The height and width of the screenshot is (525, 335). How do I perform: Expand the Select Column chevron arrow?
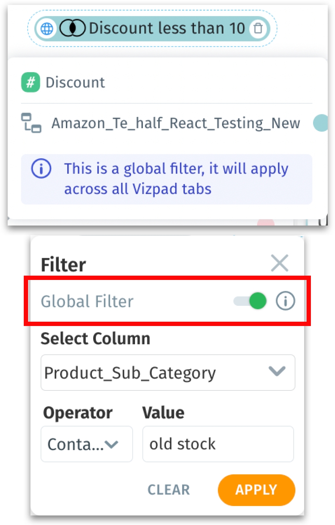(x=277, y=371)
